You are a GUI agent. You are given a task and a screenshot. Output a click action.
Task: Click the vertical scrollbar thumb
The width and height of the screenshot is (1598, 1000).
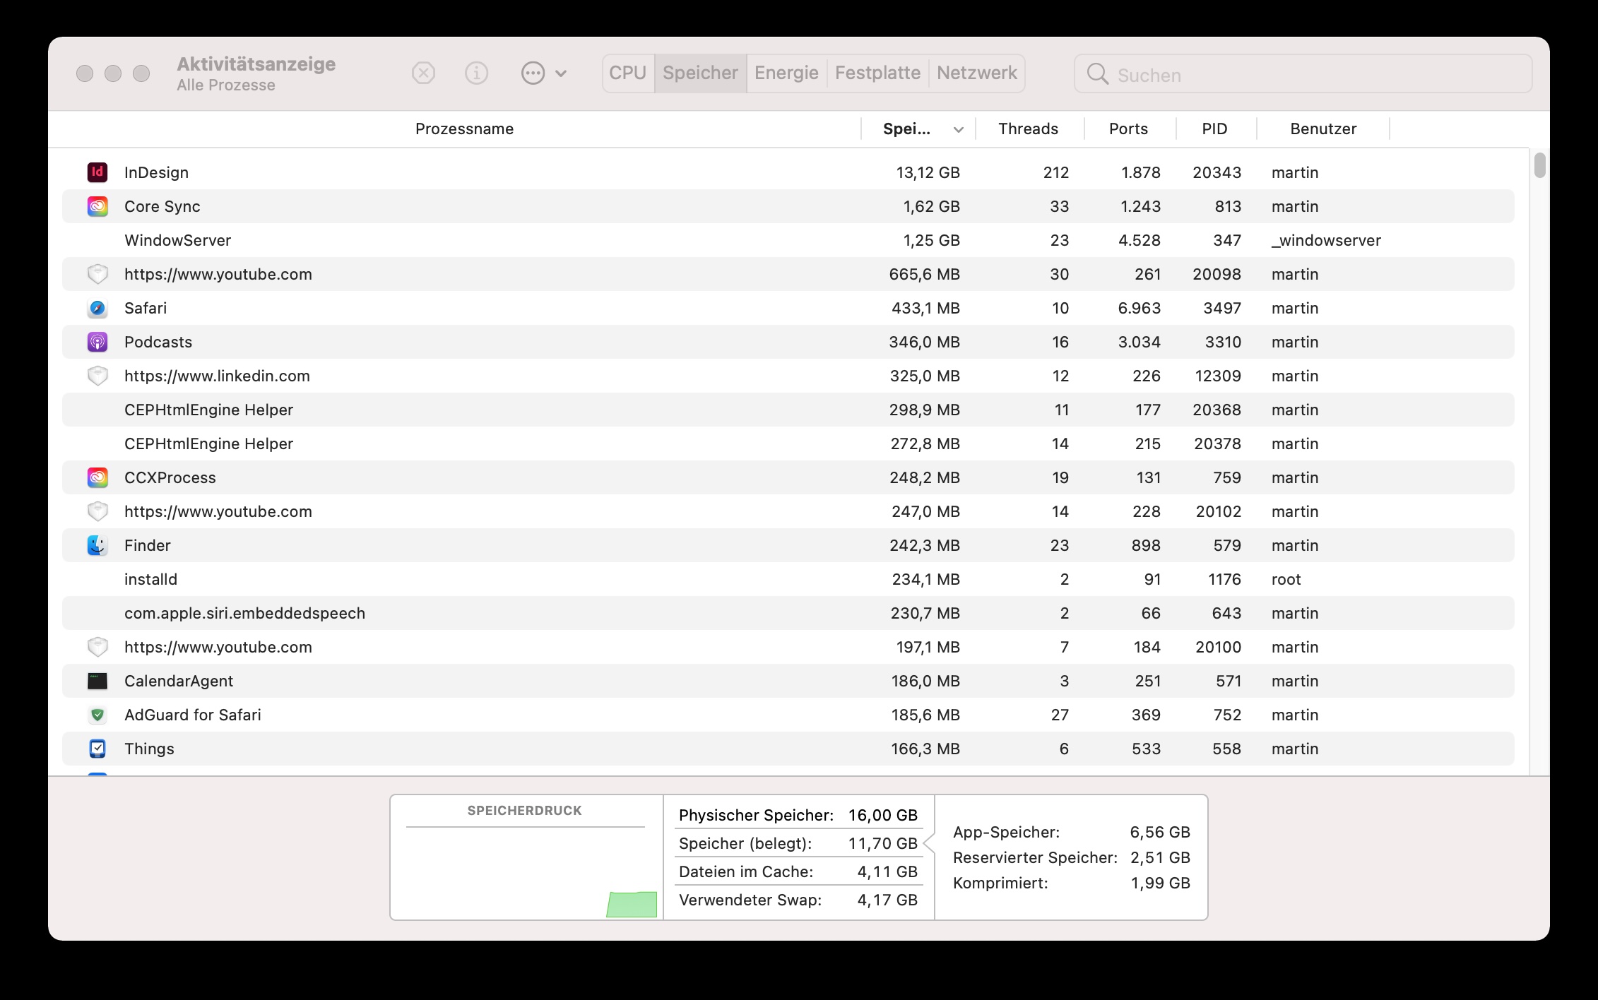pyautogui.click(x=1539, y=165)
